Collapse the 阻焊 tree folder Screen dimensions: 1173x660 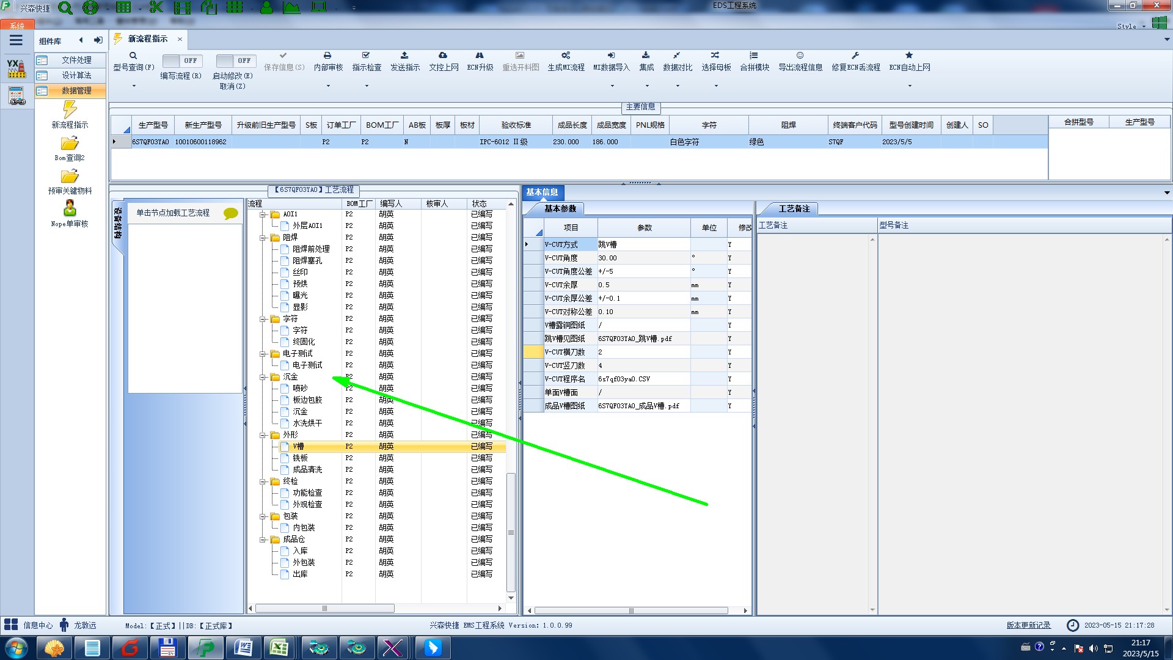263,238
